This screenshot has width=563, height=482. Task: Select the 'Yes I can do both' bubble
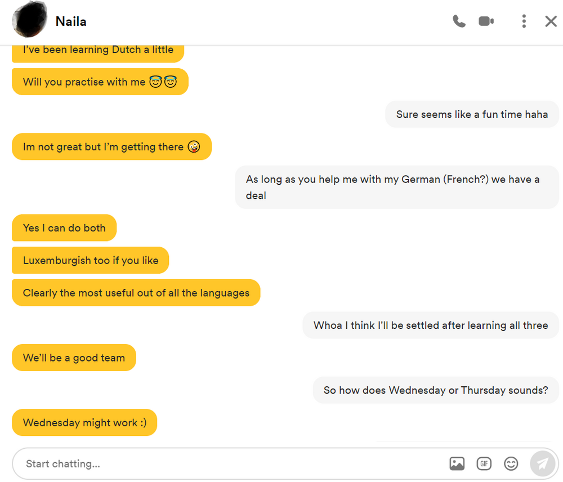pos(64,227)
